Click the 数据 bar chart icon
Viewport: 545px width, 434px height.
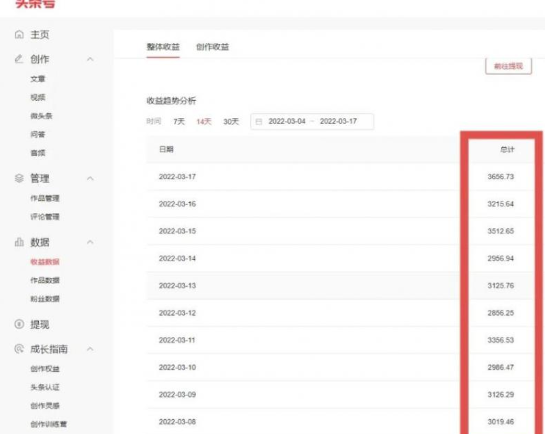pos(19,242)
